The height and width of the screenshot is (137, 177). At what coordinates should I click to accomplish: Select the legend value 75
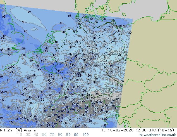pos(52,135)
